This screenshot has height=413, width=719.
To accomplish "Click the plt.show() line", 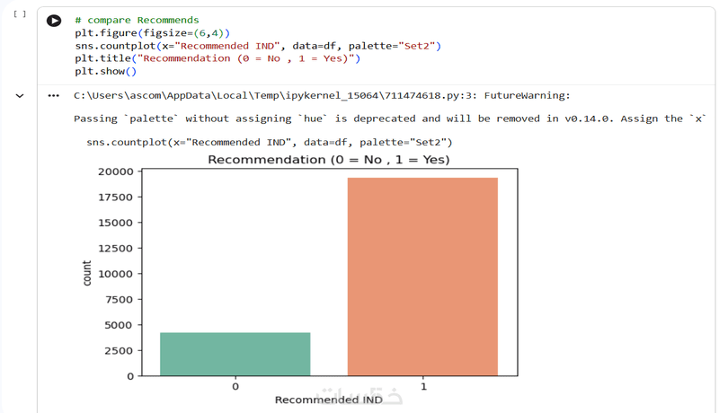I will click(105, 72).
